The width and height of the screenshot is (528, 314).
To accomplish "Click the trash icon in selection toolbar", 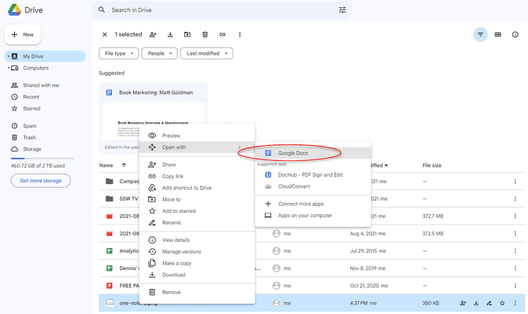I will coord(205,35).
